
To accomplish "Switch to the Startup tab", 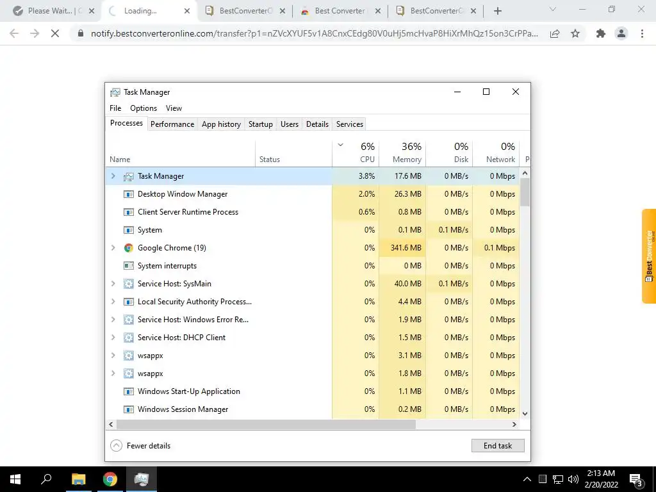I will 260,124.
